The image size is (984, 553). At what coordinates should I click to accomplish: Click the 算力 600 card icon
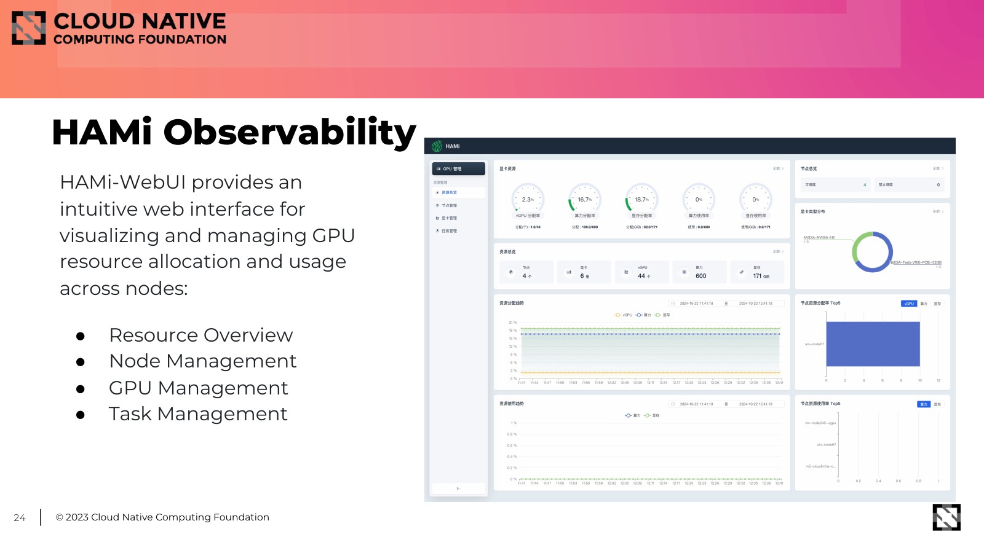tap(684, 272)
